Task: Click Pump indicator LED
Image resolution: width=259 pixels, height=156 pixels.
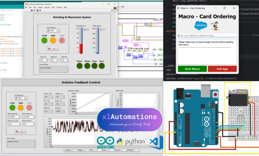Action: [94, 66]
